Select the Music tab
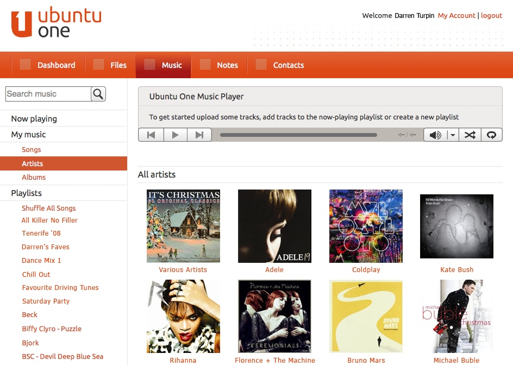 163,65
